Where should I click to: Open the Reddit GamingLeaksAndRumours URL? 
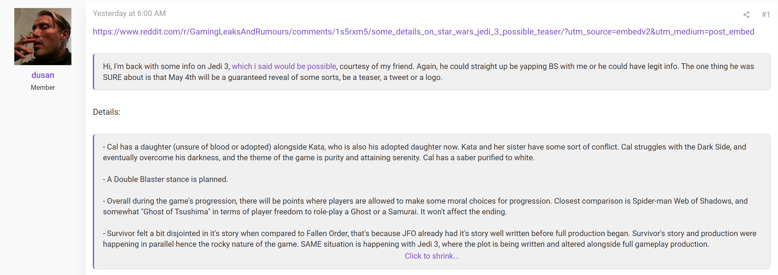pyautogui.click(x=423, y=32)
